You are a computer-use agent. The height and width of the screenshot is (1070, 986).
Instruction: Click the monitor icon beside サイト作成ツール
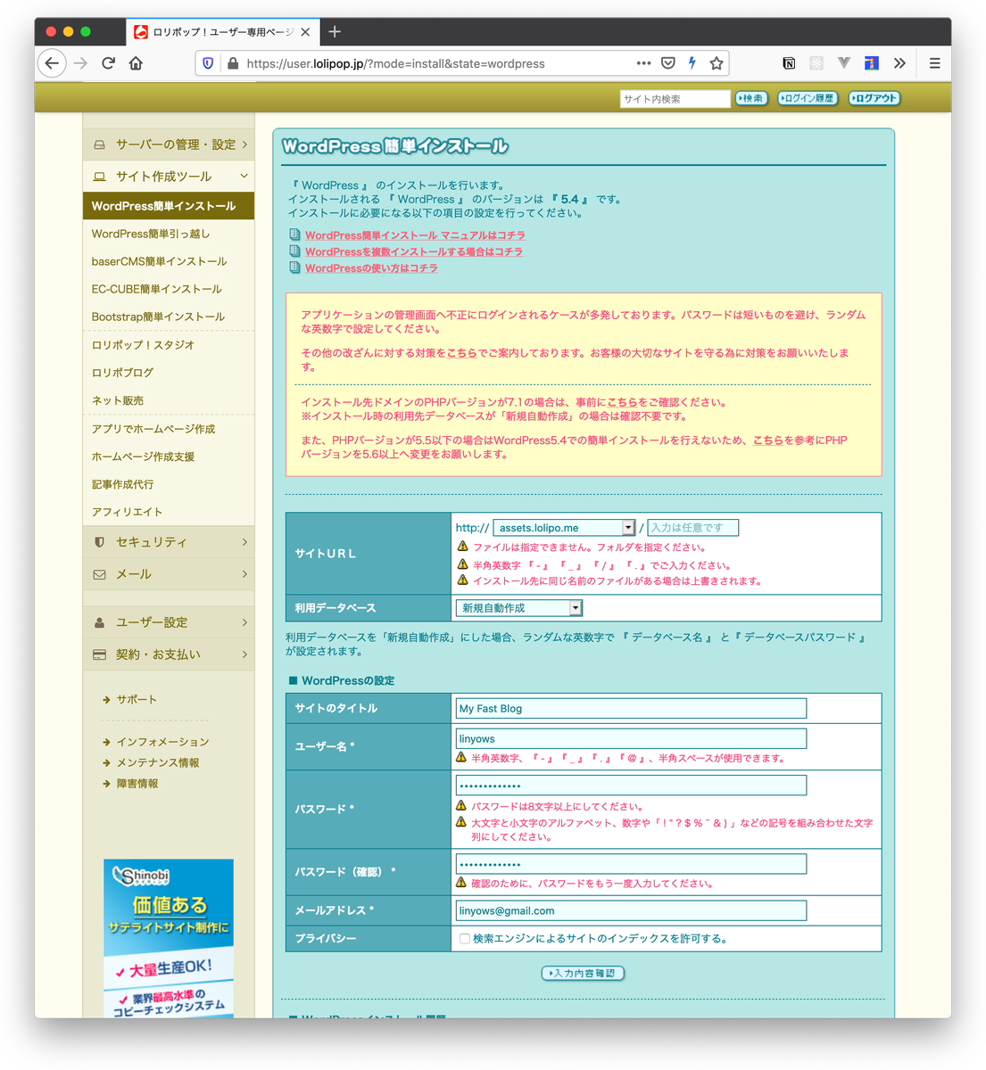pyautogui.click(x=99, y=176)
